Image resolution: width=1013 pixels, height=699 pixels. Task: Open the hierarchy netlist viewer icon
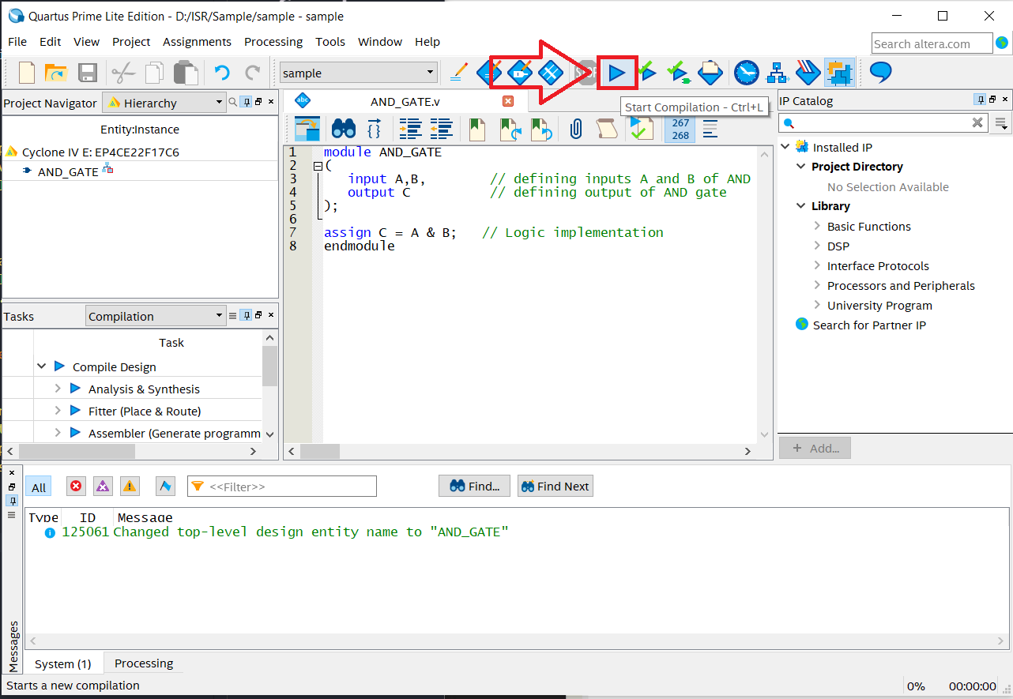click(x=778, y=73)
